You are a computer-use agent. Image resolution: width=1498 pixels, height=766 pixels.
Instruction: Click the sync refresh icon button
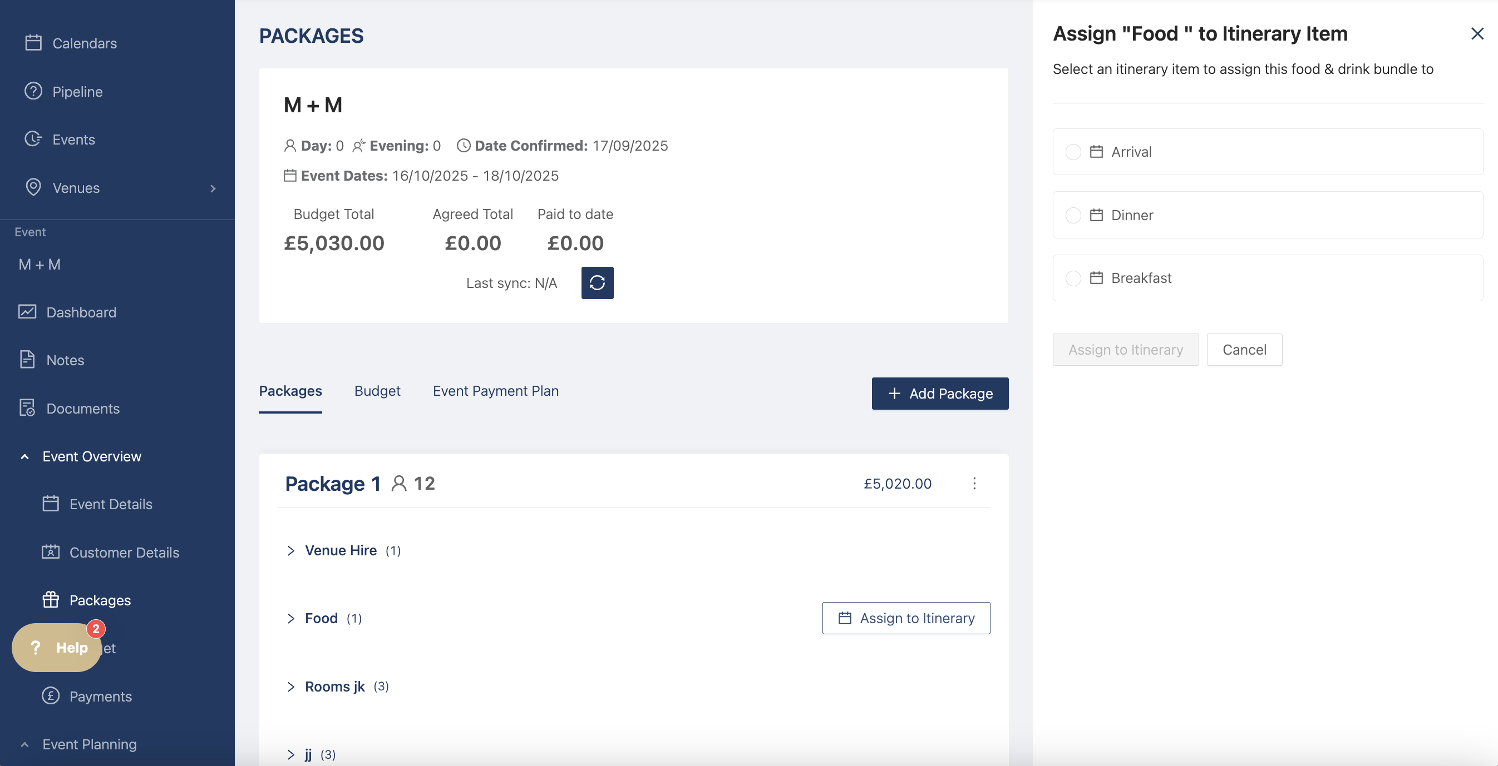click(x=597, y=283)
